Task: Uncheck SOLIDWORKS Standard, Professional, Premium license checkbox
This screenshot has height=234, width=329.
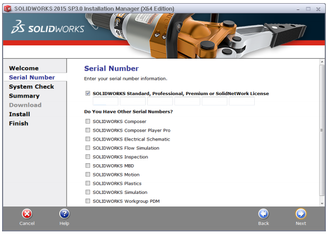Action: pyautogui.click(x=88, y=93)
